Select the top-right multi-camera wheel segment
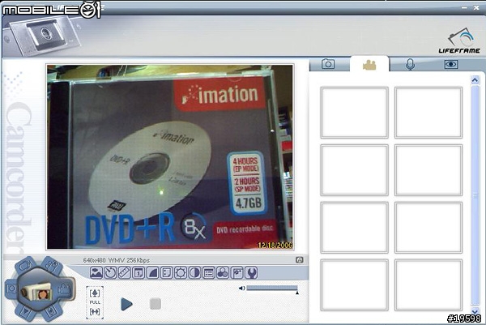The image size is (486, 325). 51,266
